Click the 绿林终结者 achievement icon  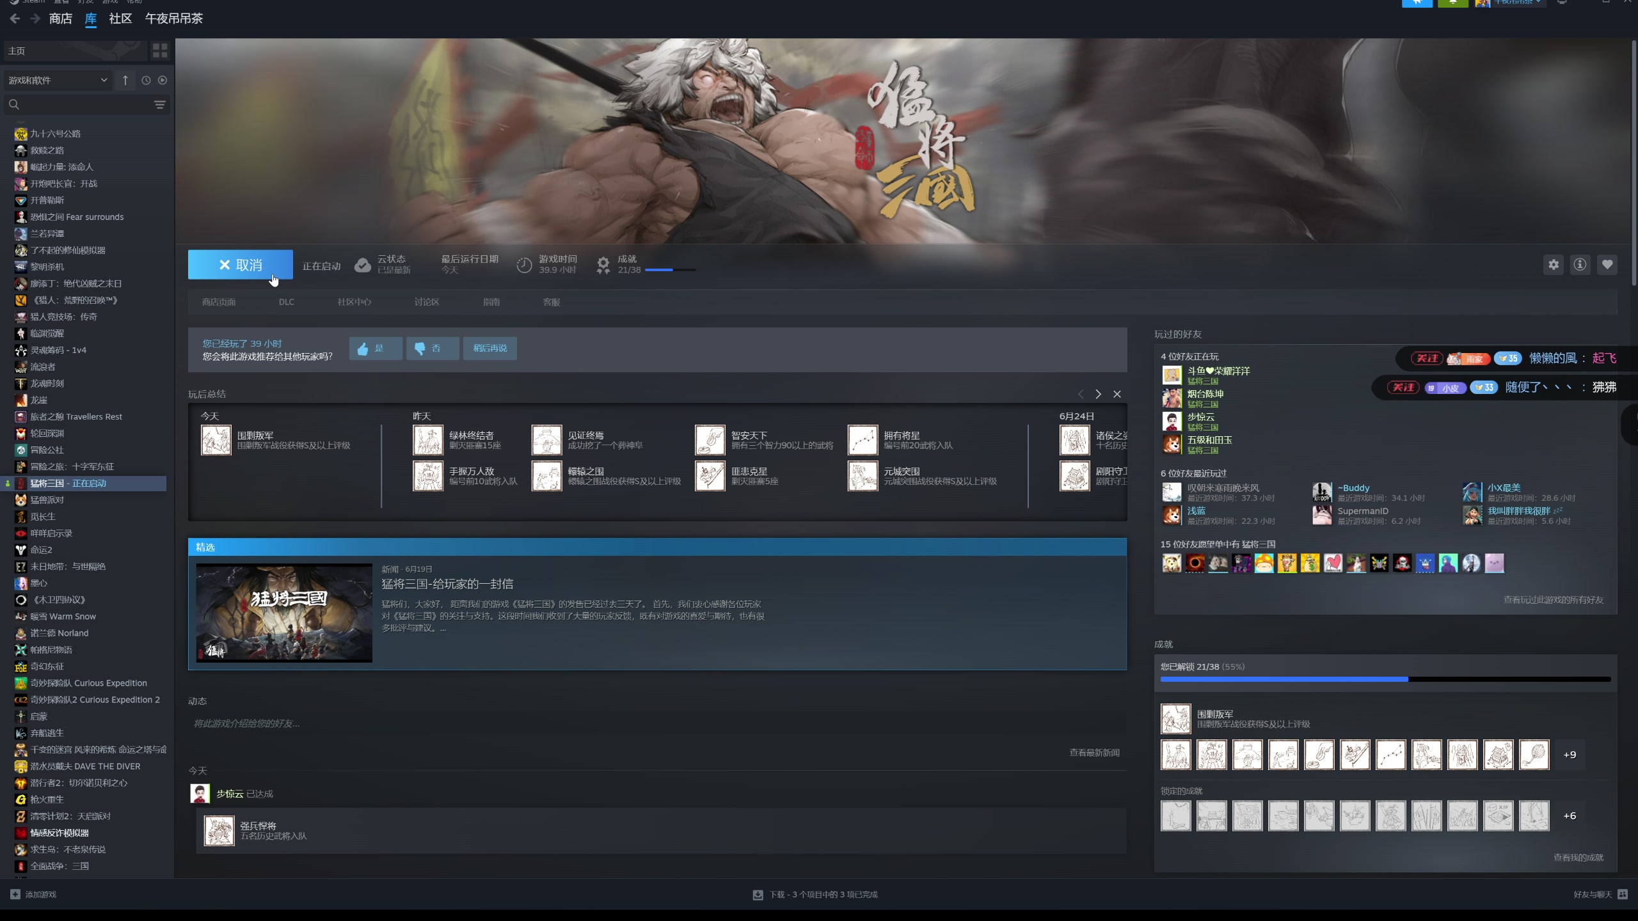pos(428,441)
